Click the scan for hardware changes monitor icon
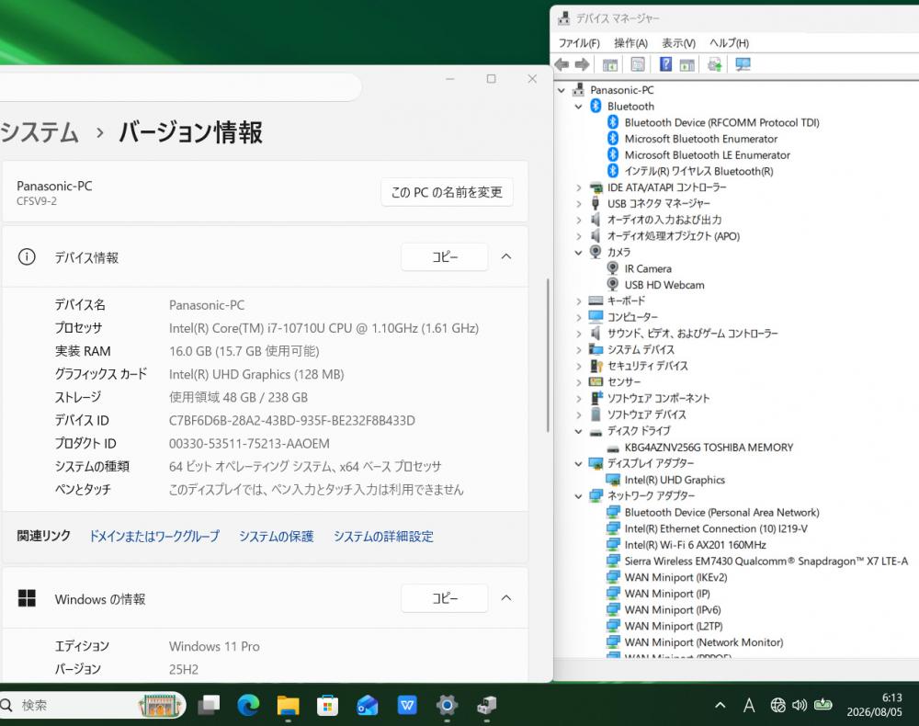 [743, 64]
